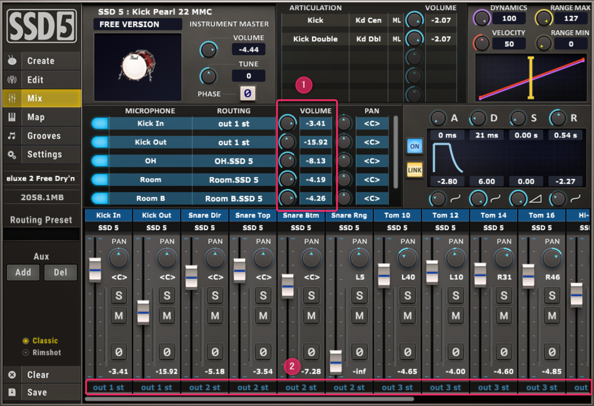Open the Map keyboard icon
594x406 pixels.
coord(12,117)
